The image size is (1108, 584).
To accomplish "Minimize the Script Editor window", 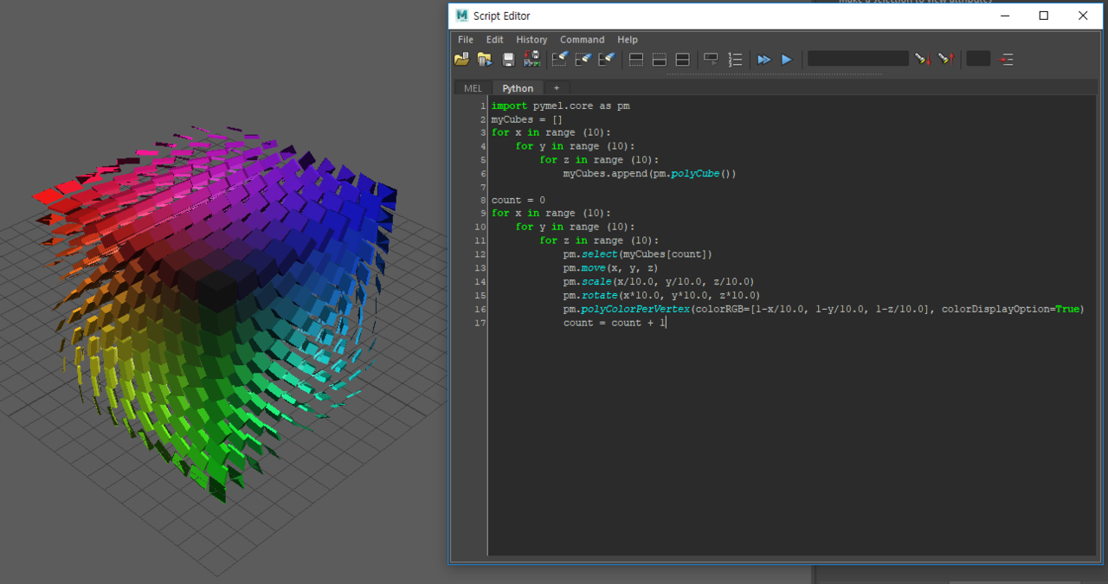I will point(1004,16).
